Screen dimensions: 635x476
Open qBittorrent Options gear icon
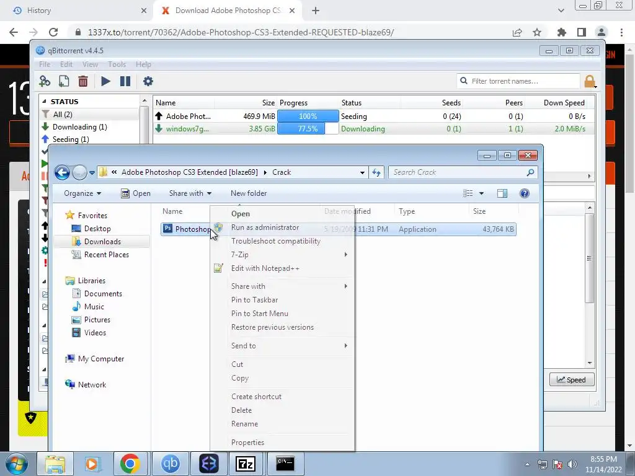click(x=148, y=81)
